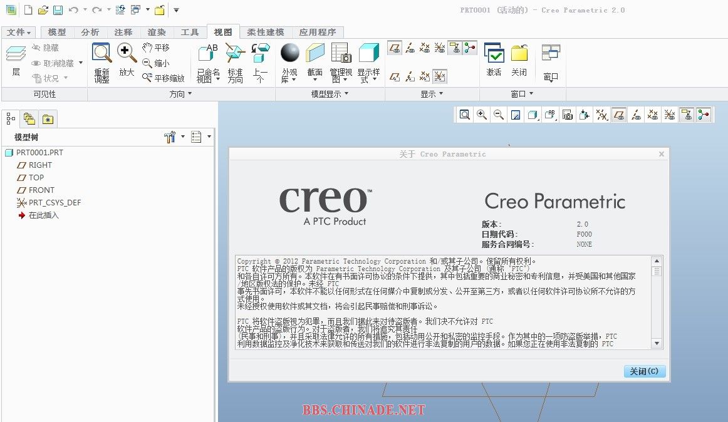Switch to the 渲染 (Render) tab
This screenshot has height=422, width=728.
point(157,32)
